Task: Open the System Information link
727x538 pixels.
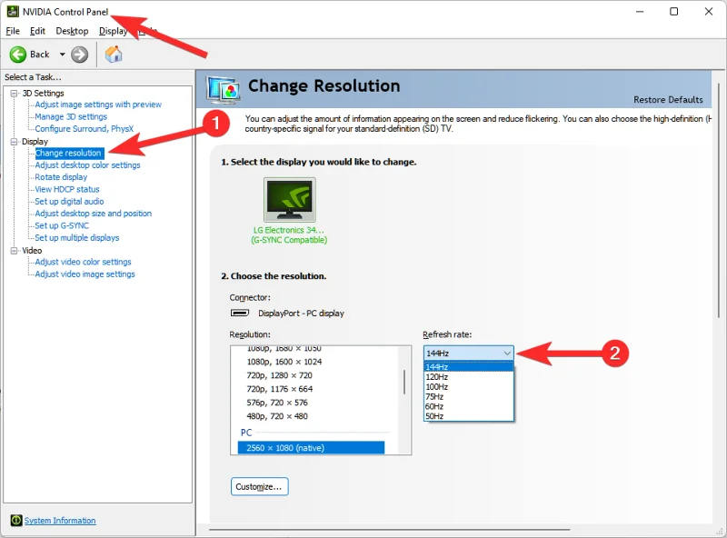Action: pos(60,521)
